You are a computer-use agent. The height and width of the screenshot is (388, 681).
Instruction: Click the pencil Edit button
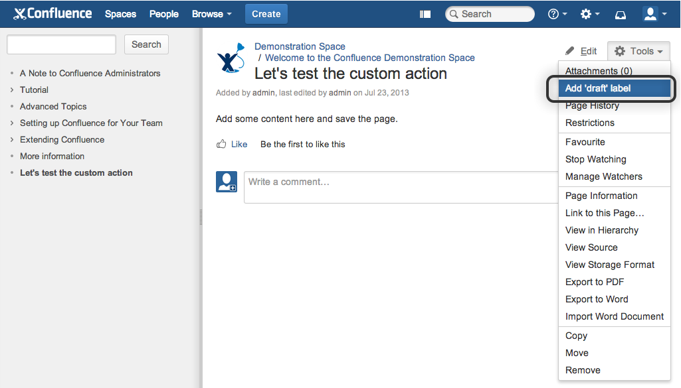click(581, 51)
